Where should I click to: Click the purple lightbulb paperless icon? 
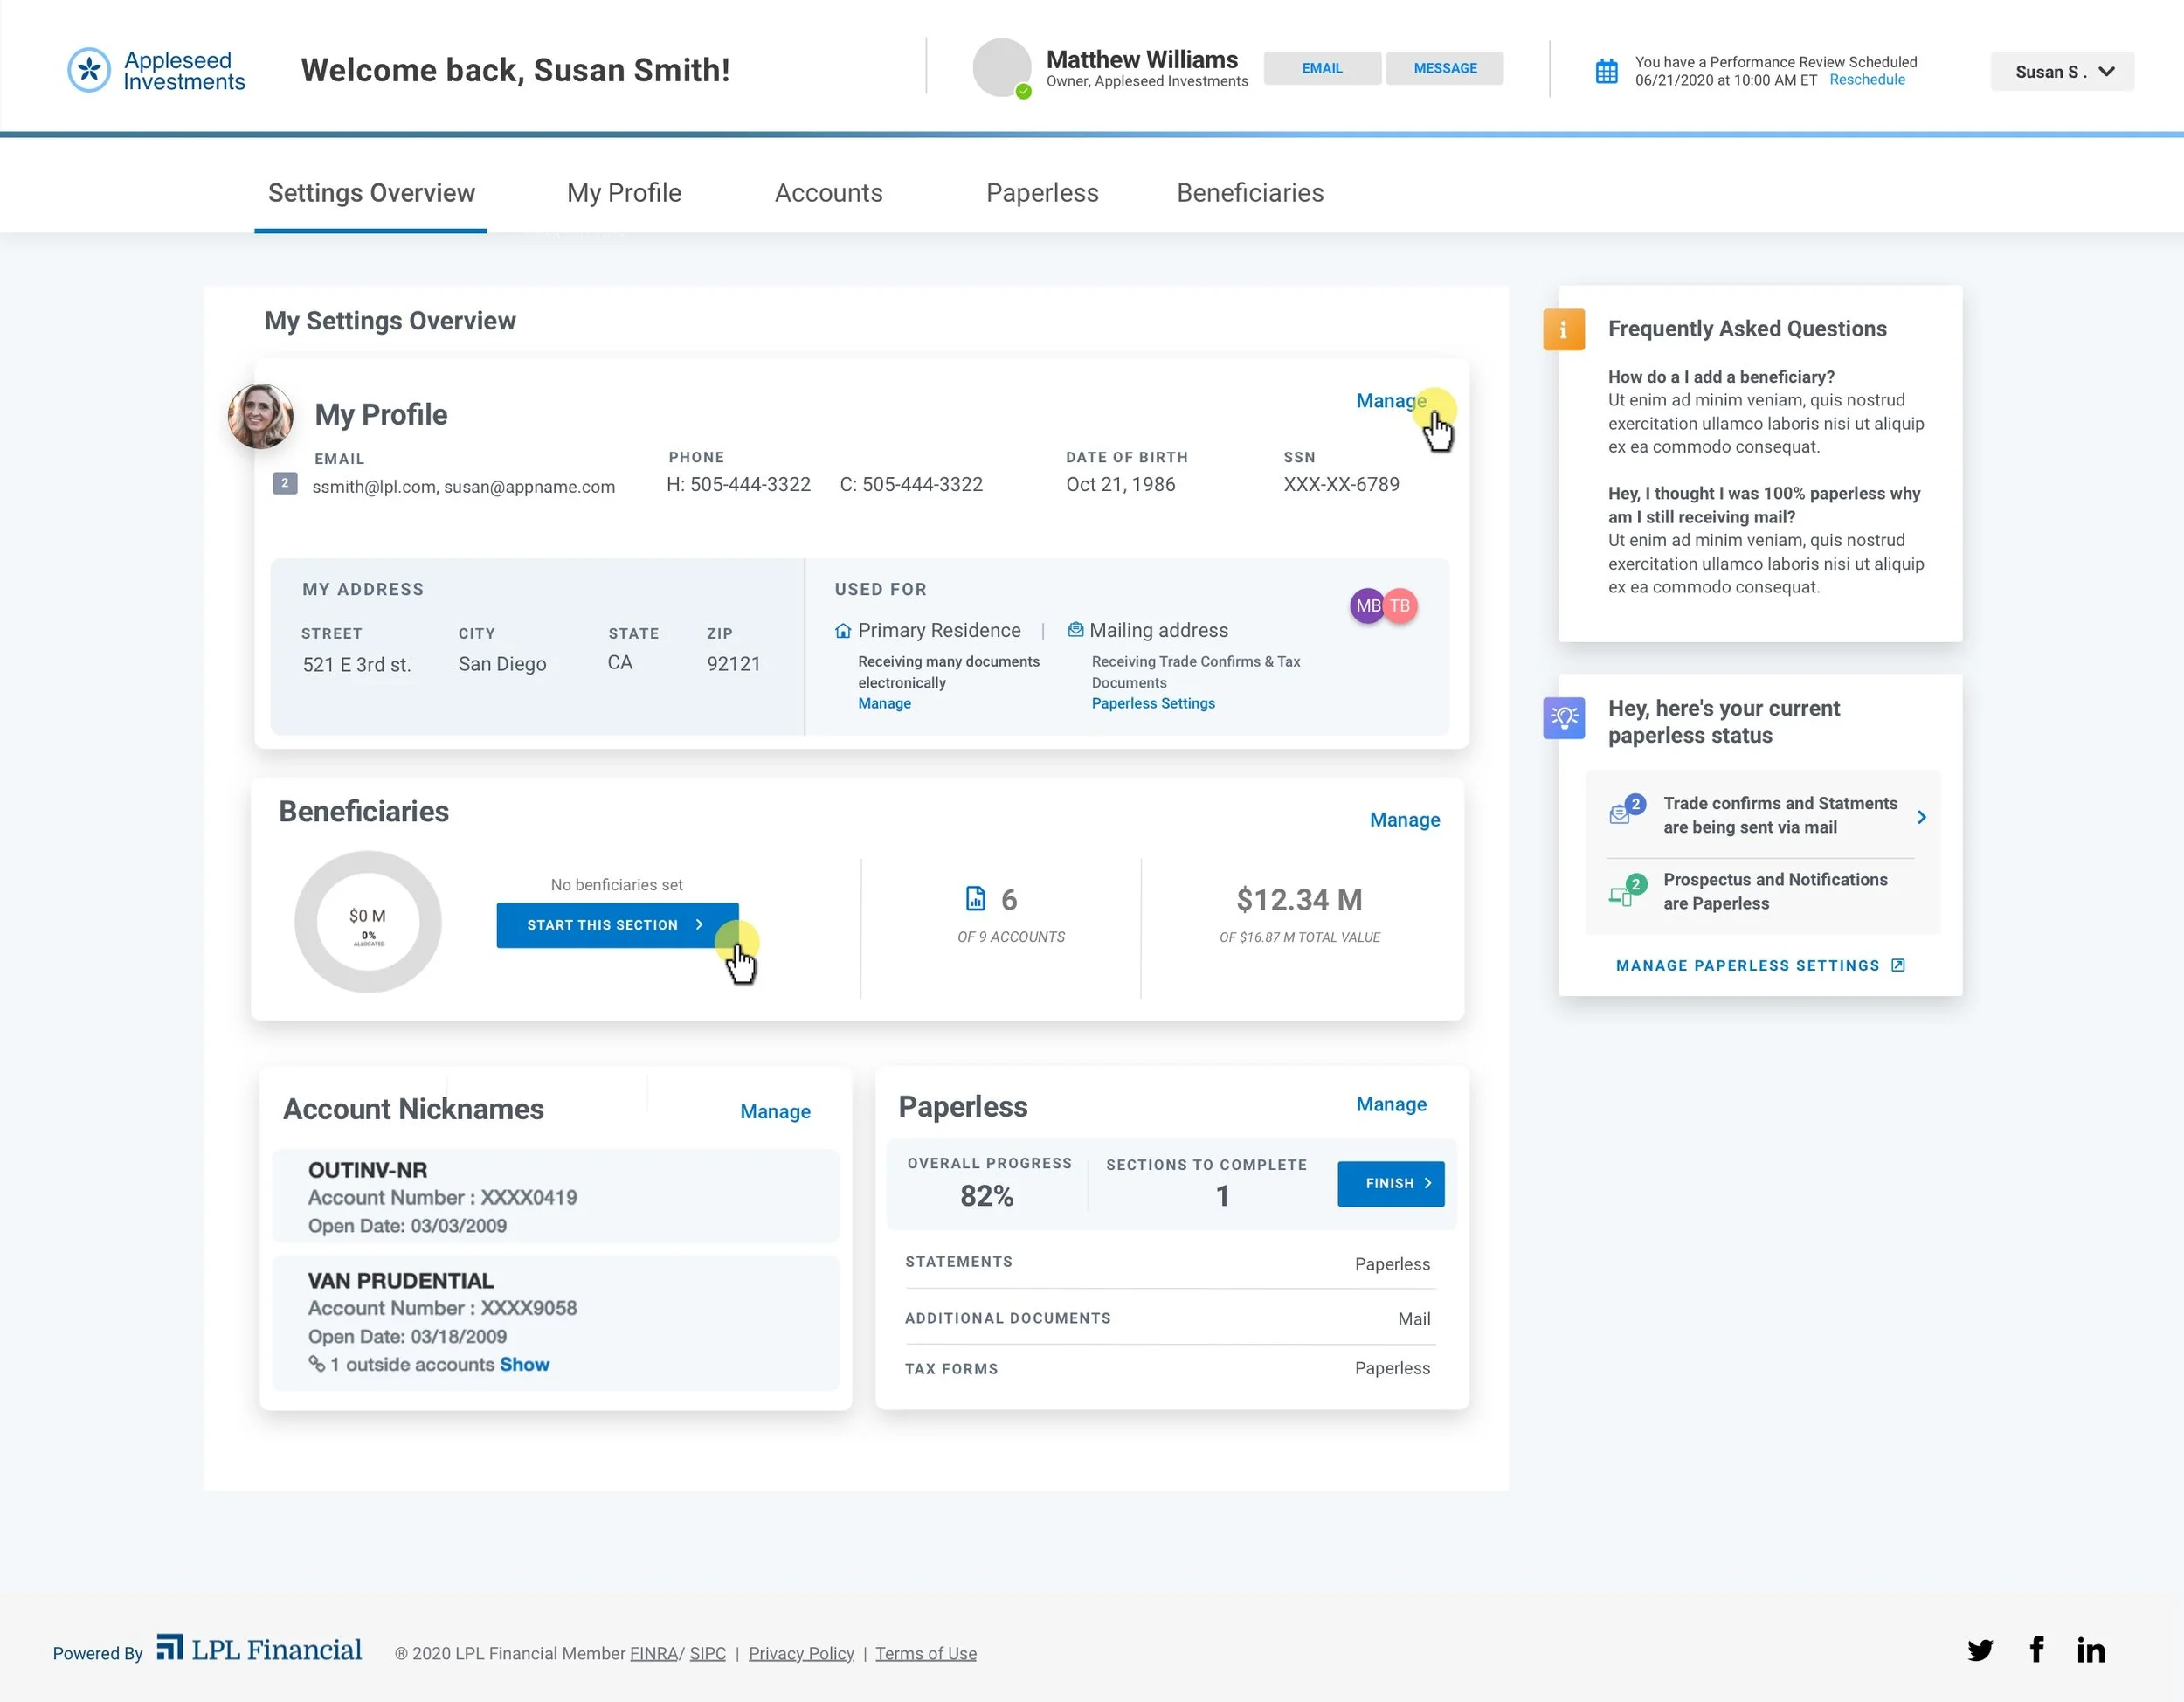(1563, 718)
